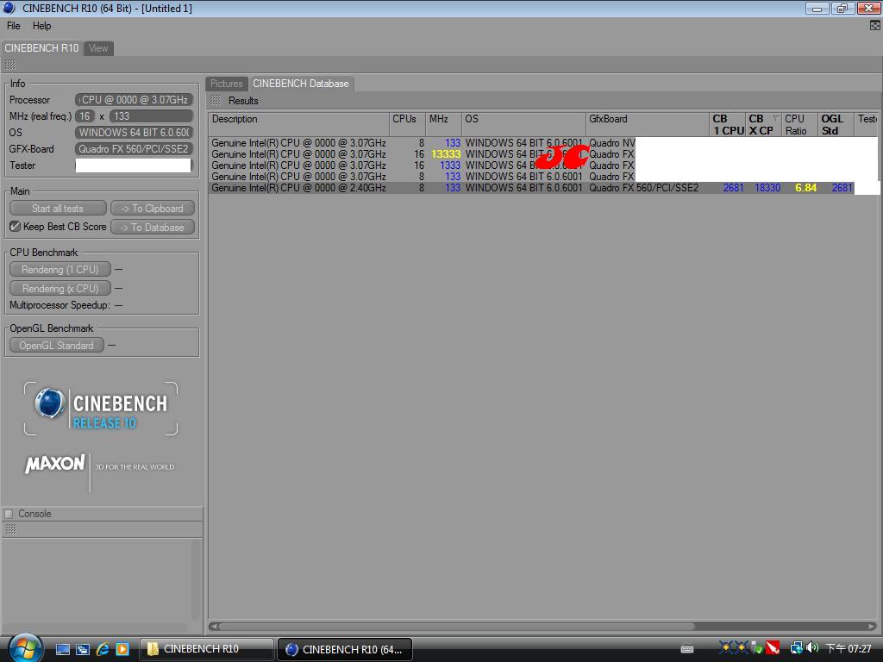
Task: Toggle the Console checkbox
Action: click(9, 514)
